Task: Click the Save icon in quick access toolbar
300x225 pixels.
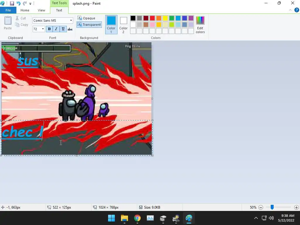Action: pyautogui.click(x=12, y=4)
